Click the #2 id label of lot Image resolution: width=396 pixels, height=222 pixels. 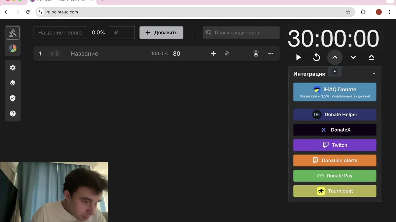pos(54,54)
